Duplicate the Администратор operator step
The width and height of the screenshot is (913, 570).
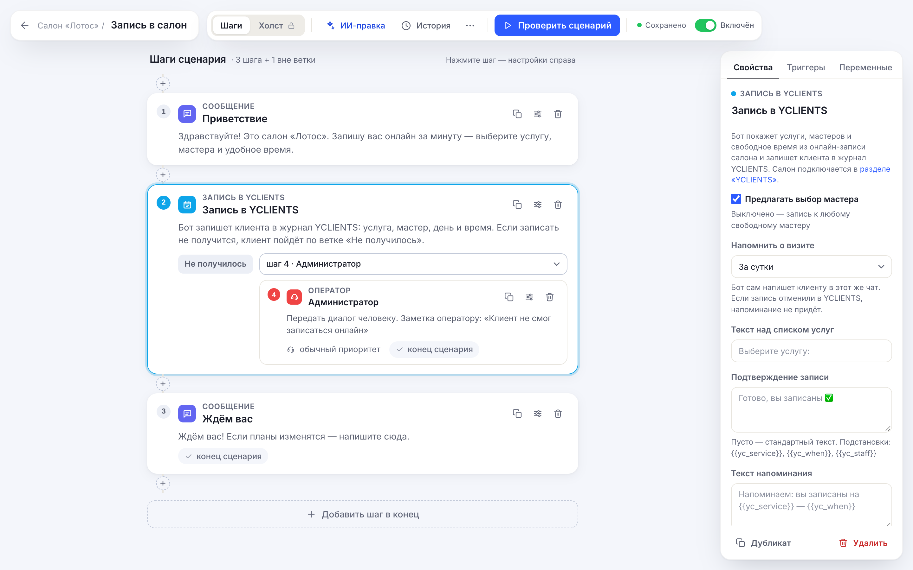pos(509,297)
